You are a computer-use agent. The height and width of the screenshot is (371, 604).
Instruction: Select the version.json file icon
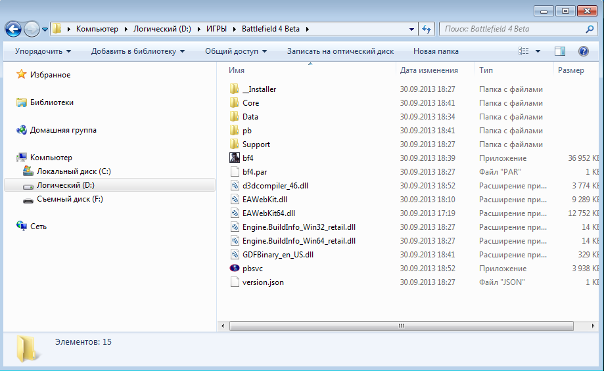[234, 282]
